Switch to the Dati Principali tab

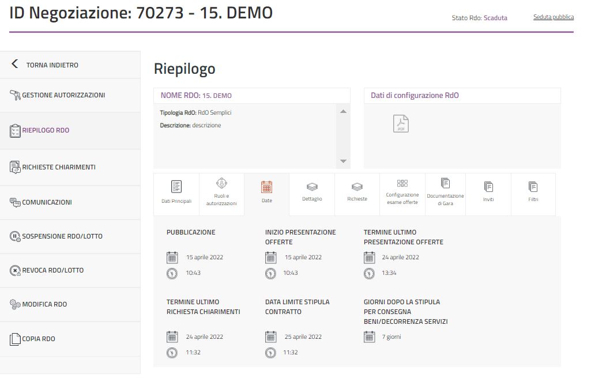tap(176, 192)
